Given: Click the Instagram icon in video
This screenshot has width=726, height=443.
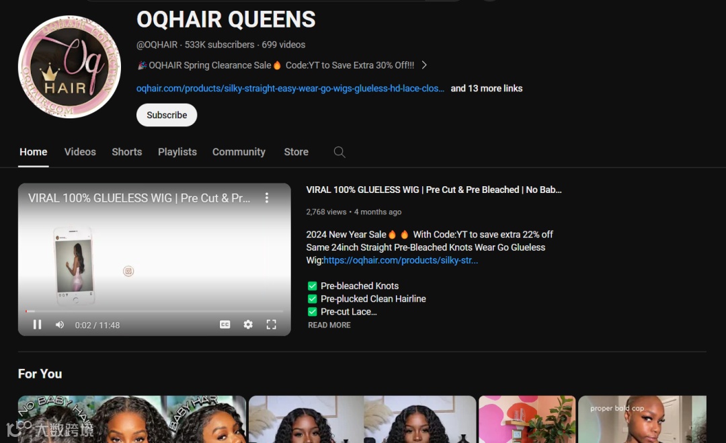Looking at the screenshot, I should point(128,272).
